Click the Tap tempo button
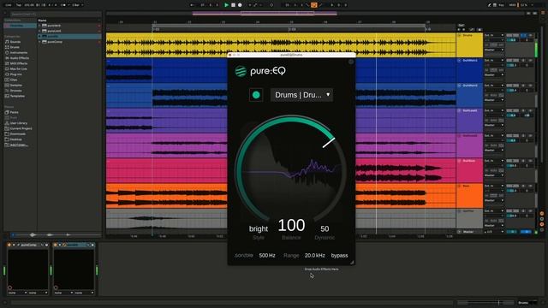 pos(19,5)
